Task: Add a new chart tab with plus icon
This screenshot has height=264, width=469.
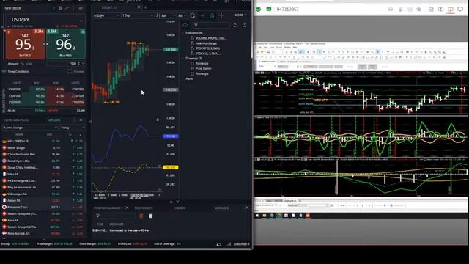Action: click(145, 7)
